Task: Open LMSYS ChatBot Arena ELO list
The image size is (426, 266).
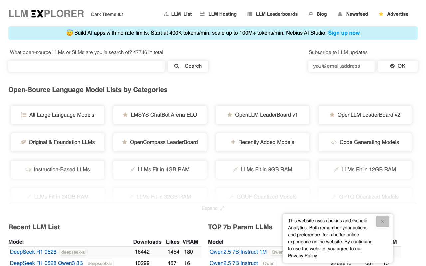Action: (160, 115)
